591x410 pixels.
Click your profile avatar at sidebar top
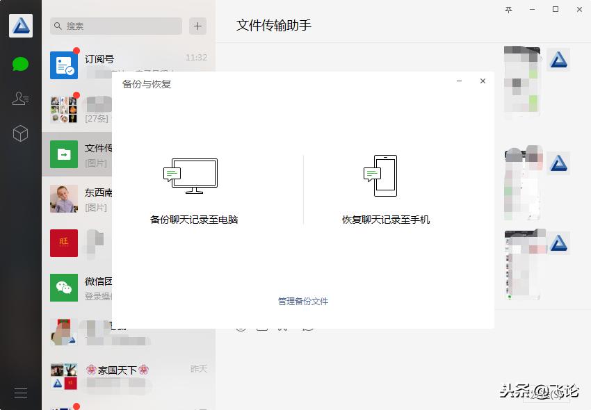[21, 25]
